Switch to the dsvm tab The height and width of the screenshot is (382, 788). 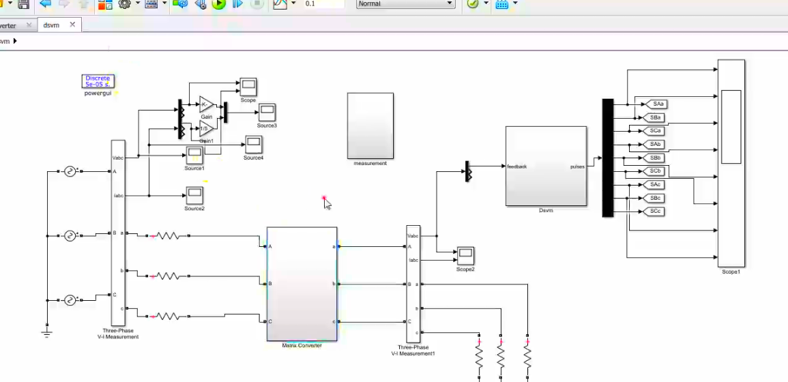click(51, 25)
